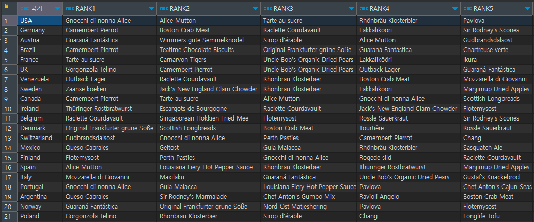Click Teatime Chocolate Biscuits cell
The width and height of the screenshot is (534, 222).
(x=209, y=50)
